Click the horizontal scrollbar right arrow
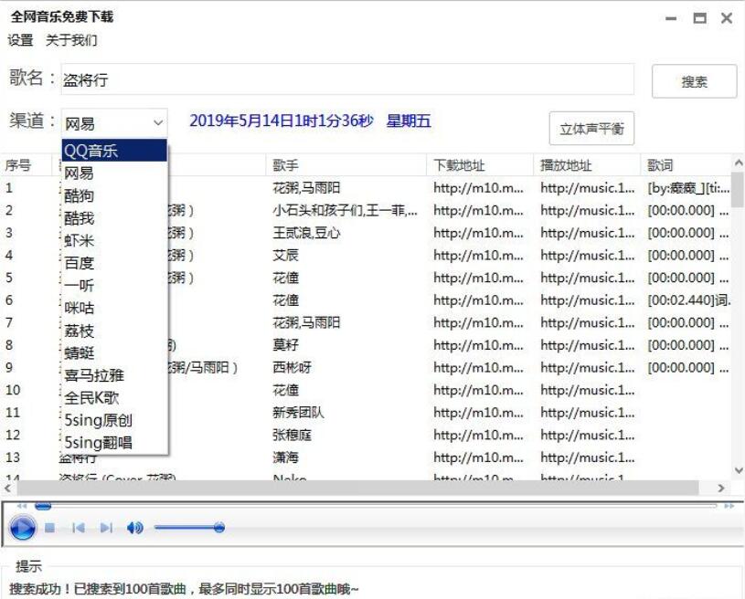Screen dimensions: 745x599 (722, 488)
